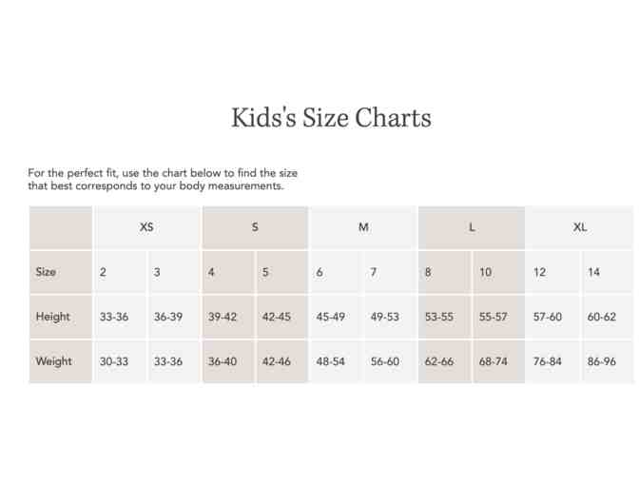Select the Size row label

coord(47,272)
